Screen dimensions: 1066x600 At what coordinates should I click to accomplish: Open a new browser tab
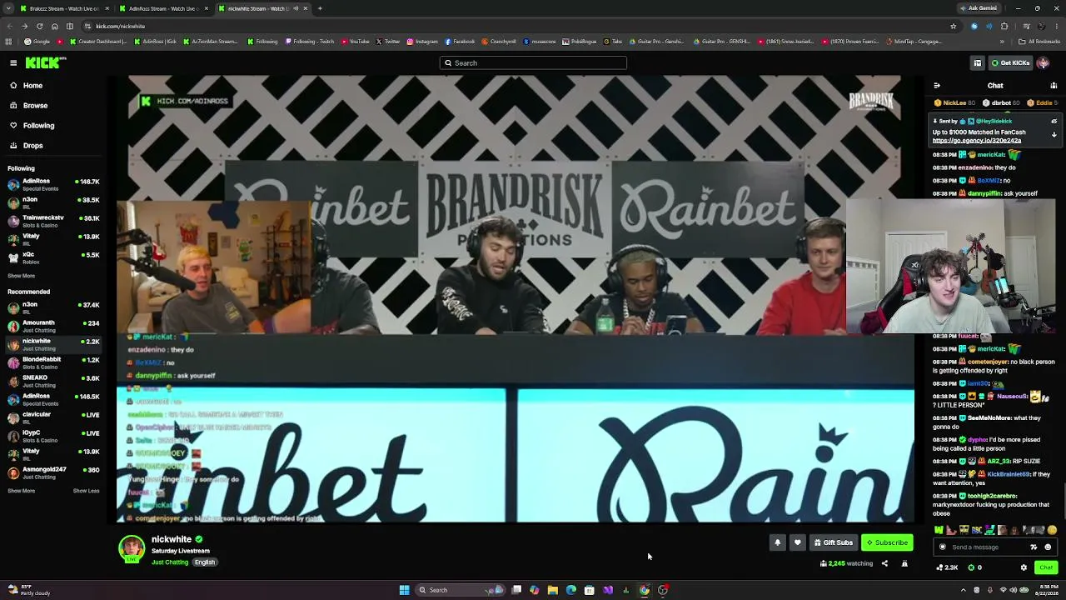click(x=320, y=8)
